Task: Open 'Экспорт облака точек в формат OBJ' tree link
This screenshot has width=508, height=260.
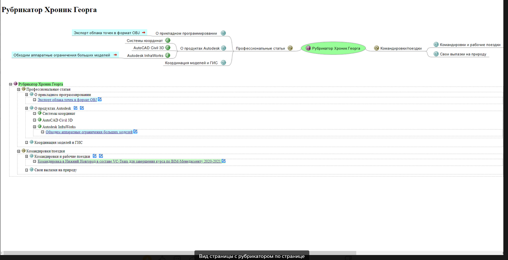Action: tap(67, 100)
